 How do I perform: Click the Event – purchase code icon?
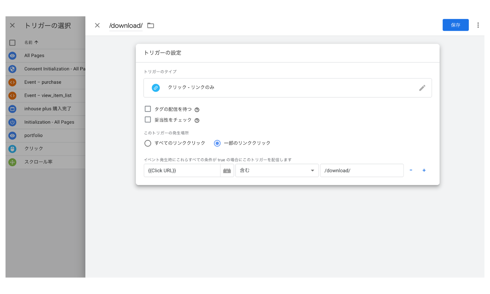point(12,82)
